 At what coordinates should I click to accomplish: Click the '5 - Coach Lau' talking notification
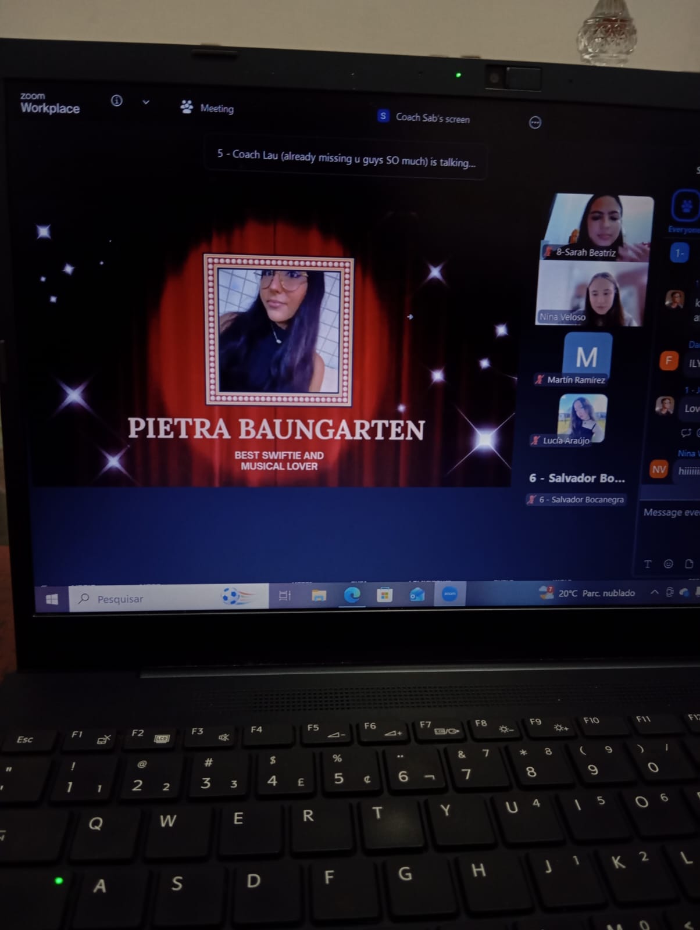pyautogui.click(x=346, y=158)
